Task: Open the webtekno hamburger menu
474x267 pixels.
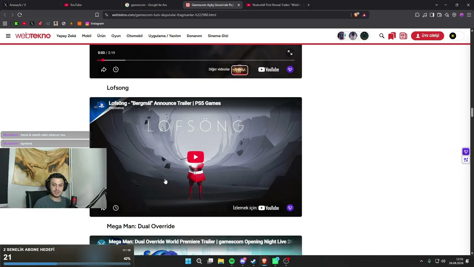Action: (x=8, y=36)
